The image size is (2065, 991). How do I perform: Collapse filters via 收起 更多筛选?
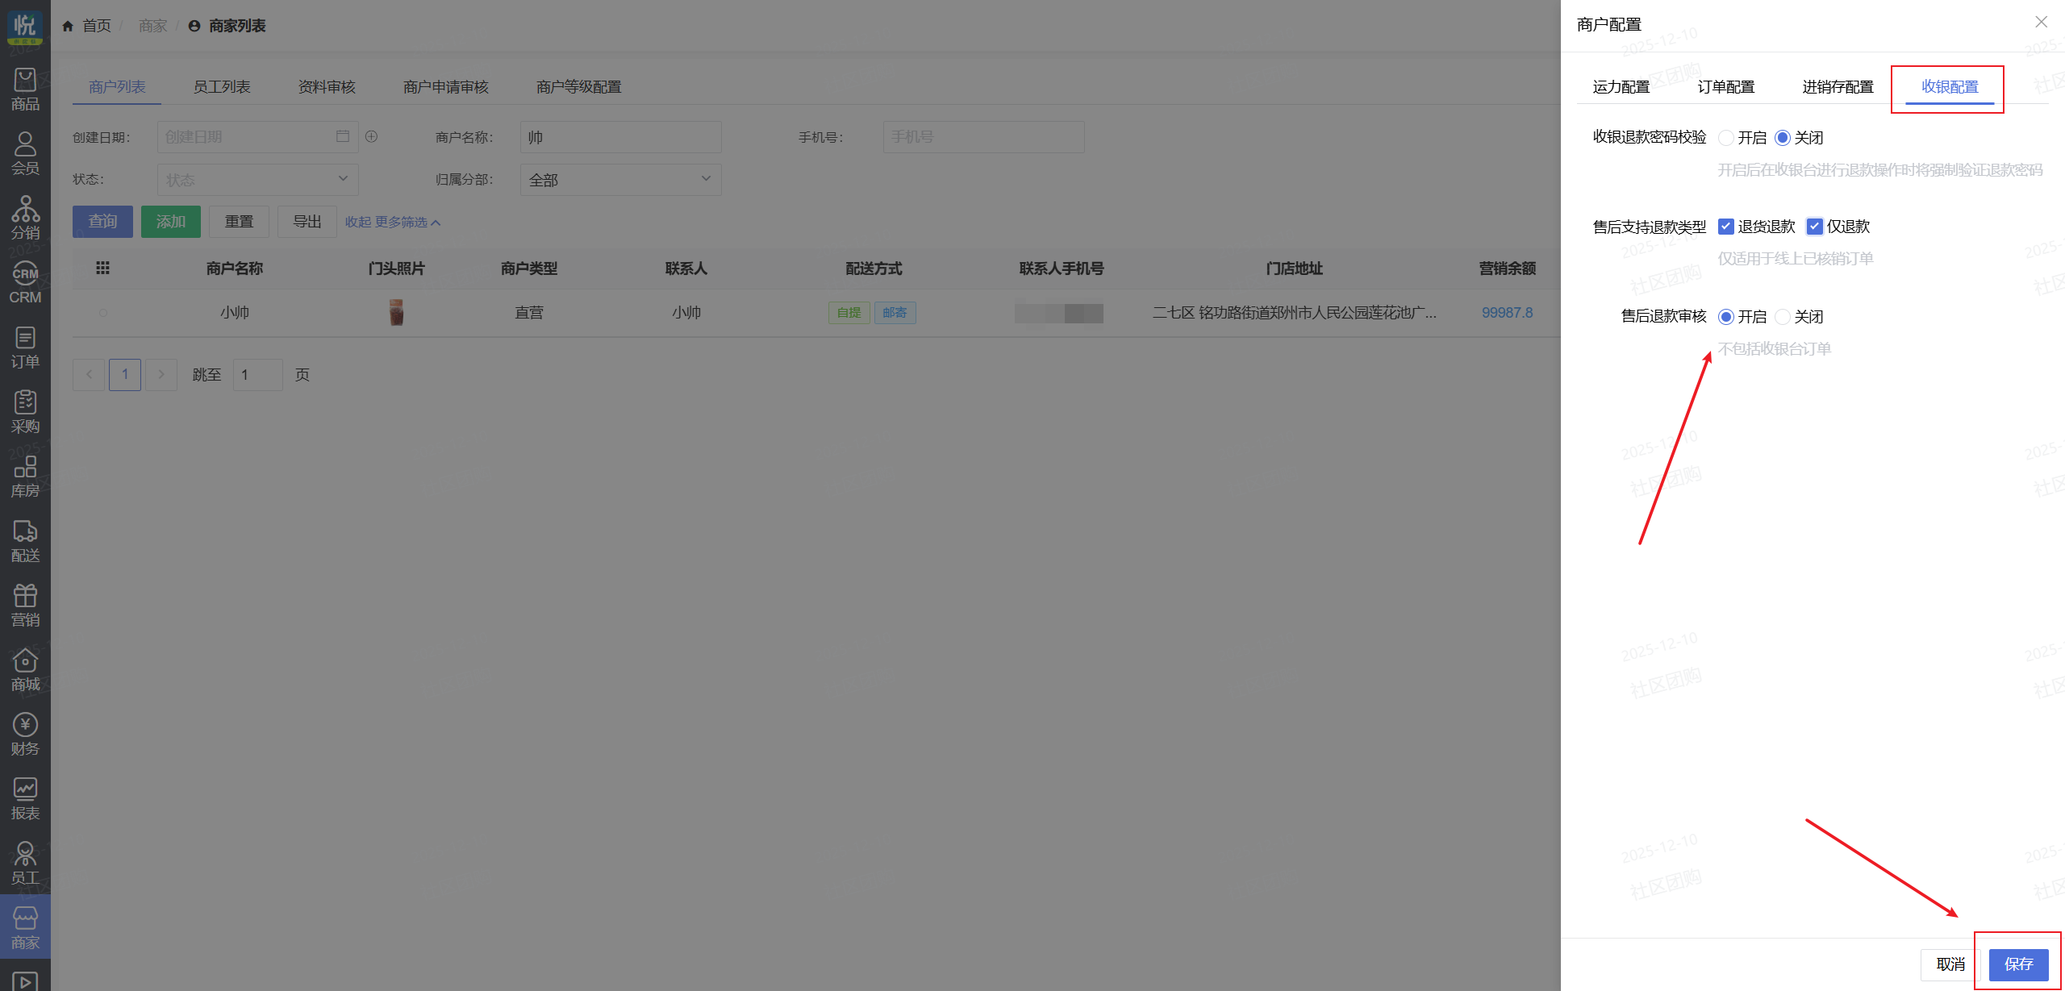[393, 222]
